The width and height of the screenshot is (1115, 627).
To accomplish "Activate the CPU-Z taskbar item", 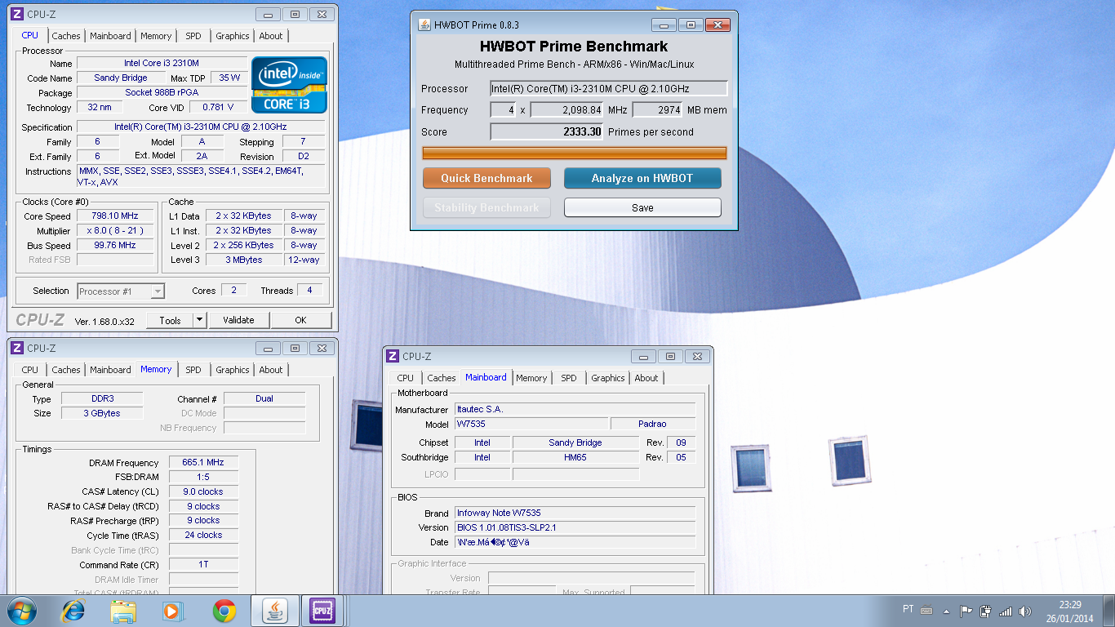I will (x=322, y=611).
